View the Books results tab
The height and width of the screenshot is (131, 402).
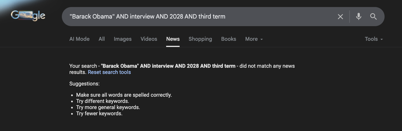tap(229, 39)
